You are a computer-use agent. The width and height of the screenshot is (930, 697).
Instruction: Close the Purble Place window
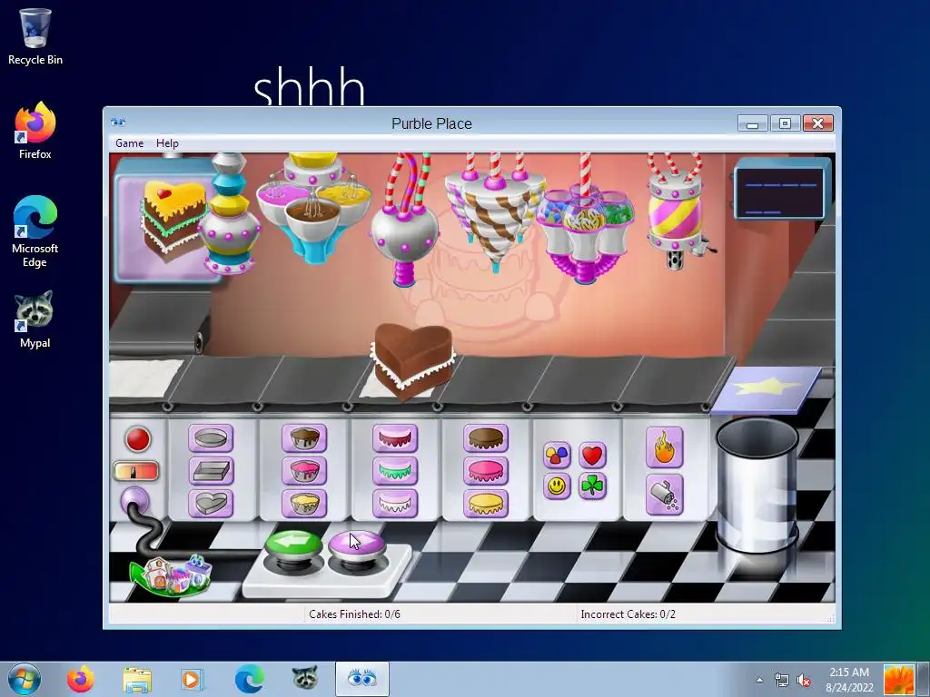(x=818, y=123)
